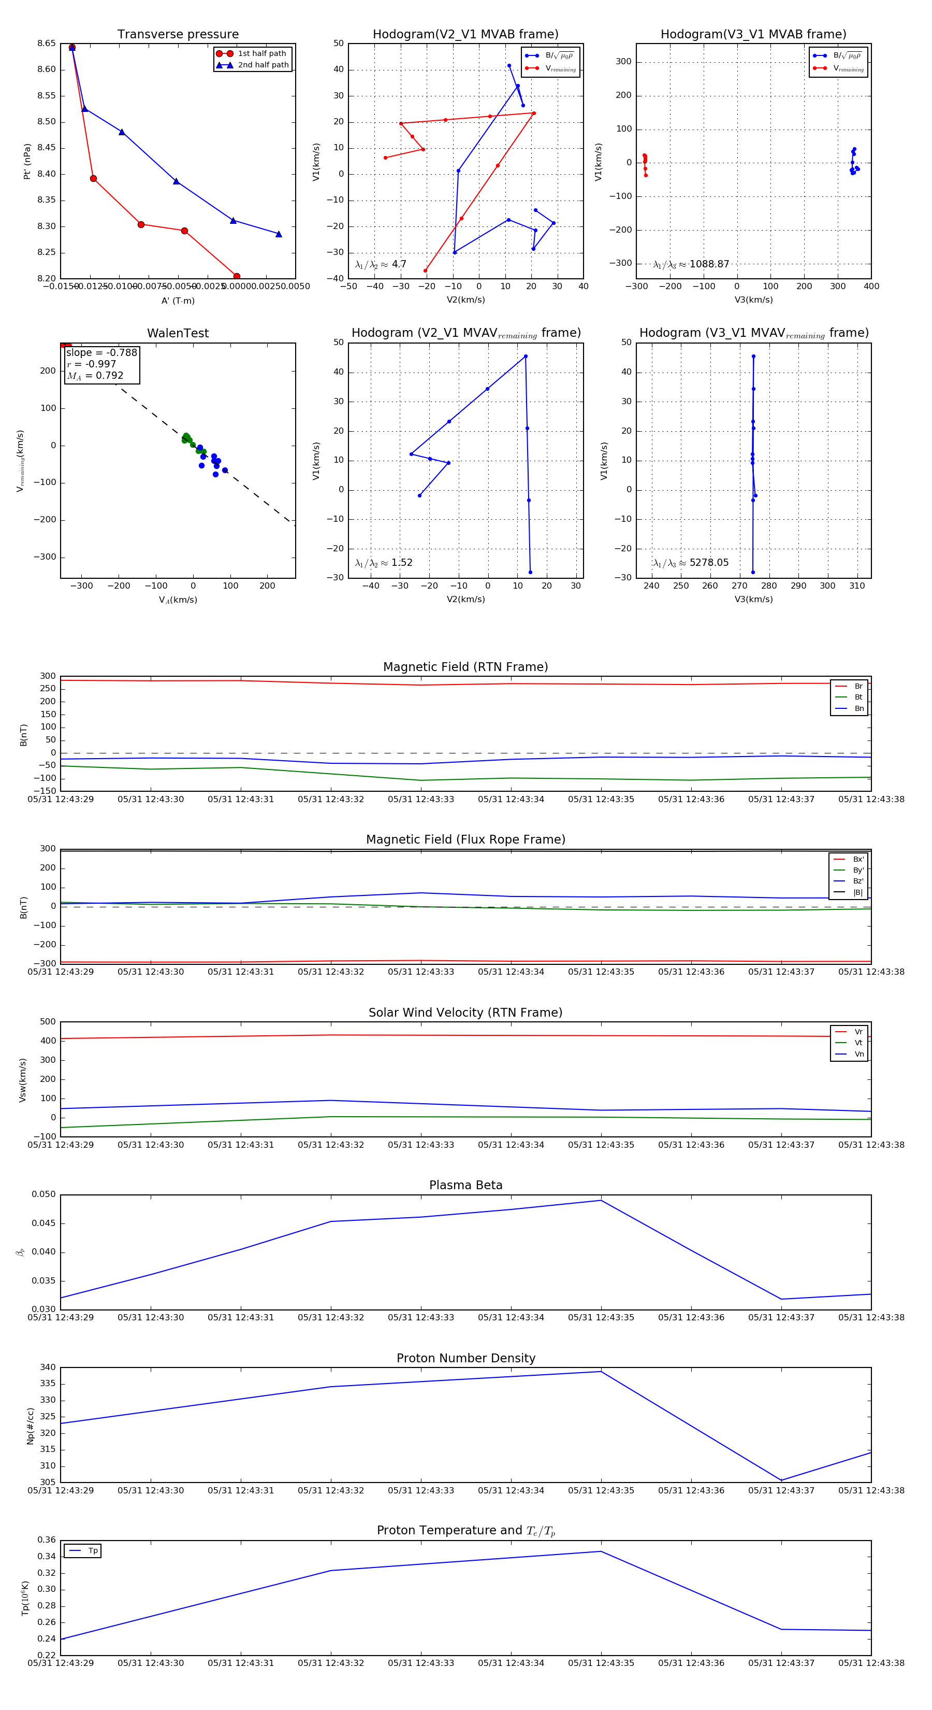Click the V_remaining(km/s) y-axis label on WalenTest
This screenshot has width=932, height=1710.
coord(21,461)
